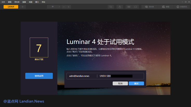Switch to single image view icon
Image resolution: width=191 pixels, height=107 pixels.
135,7
